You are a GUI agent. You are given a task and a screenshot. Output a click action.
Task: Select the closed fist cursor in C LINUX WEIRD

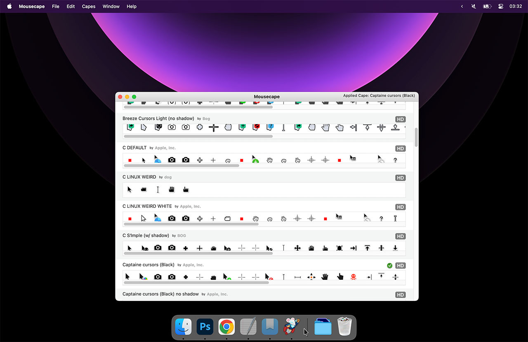tap(144, 190)
